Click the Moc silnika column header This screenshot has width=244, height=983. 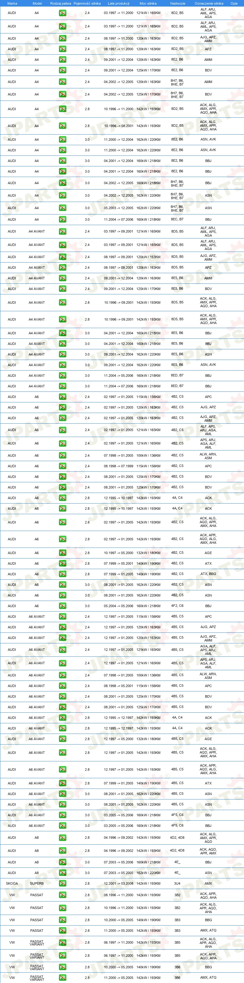(x=148, y=3)
